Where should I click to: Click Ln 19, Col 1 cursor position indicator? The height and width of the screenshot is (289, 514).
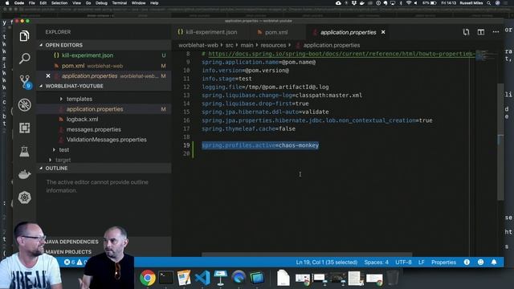pos(327,263)
